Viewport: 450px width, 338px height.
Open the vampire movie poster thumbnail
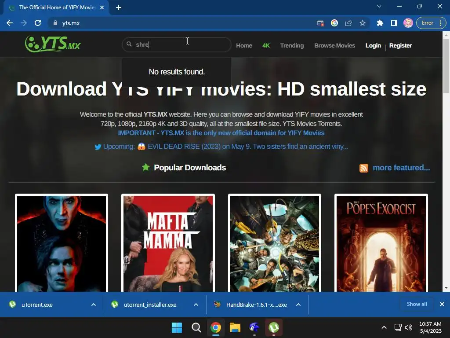[62, 243]
